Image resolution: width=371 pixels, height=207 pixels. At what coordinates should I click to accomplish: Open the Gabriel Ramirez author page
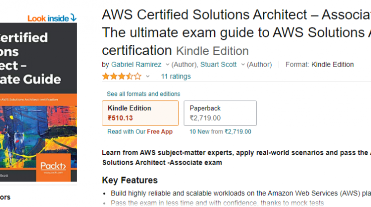[136, 64]
